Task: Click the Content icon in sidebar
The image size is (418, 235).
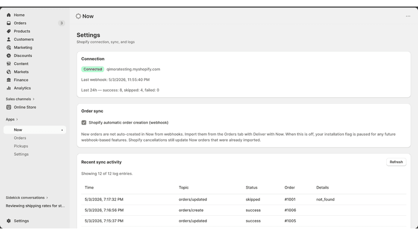Action: click(x=9, y=64)
